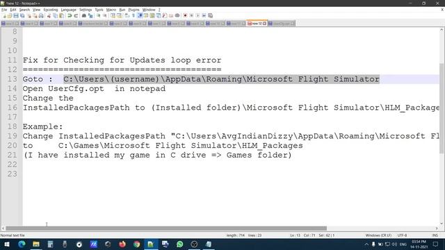Click the 'Ln : 13' cursor position status
Image resolution: width=445 pixels, height=250 pixels.
tap(295, 235)
